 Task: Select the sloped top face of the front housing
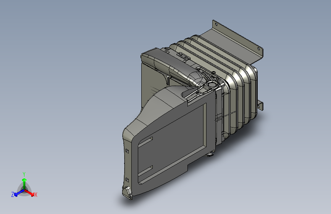(160, 105)
